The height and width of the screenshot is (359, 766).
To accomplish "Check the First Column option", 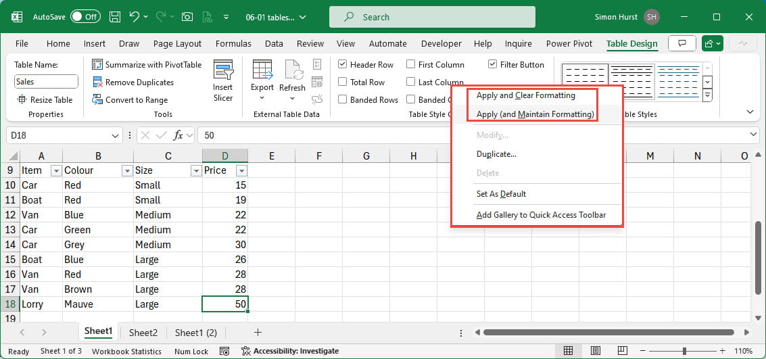I will tap(411, 65).
